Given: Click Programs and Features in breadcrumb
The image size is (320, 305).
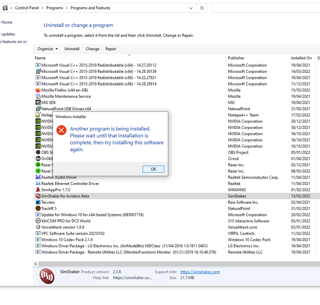Looking at the screenshot, I should (x=90, y=8).
